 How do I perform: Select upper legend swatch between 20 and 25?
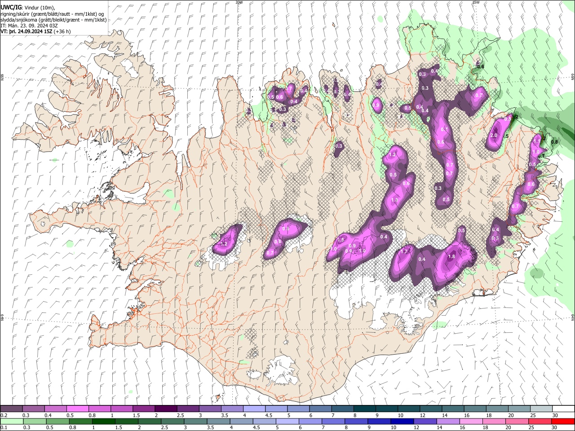(x=519, y=409)
